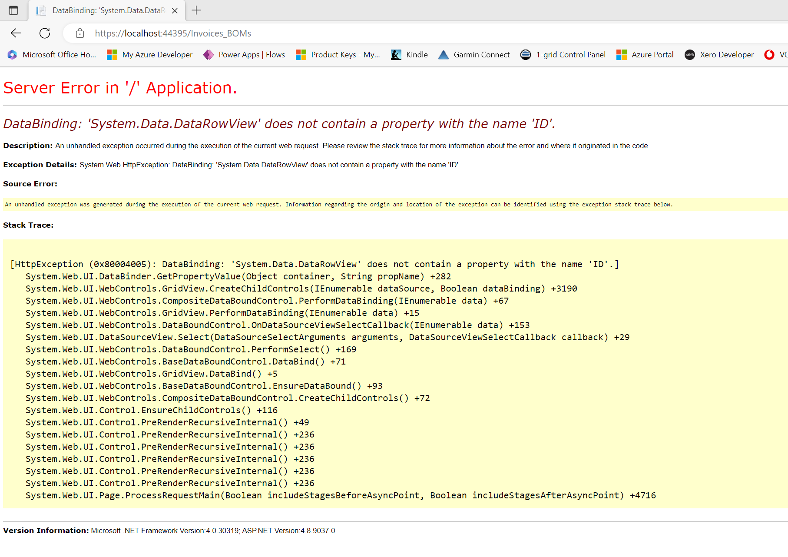This screenshot has height=557, width=788.
Task: Select the DataBinding System.Data tab
Action: (107, 10)
